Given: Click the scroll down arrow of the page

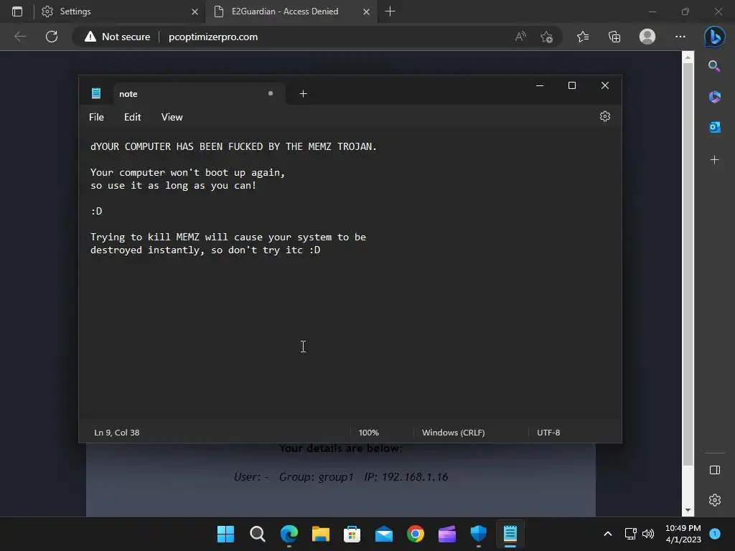Looking at the screenshot, I should [x=688, y=510].
